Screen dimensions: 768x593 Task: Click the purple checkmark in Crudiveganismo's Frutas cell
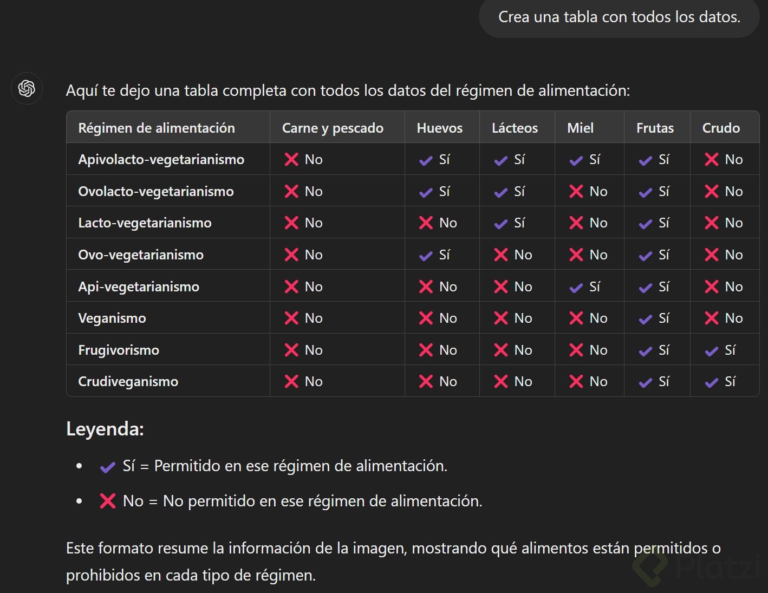[645, 383]
